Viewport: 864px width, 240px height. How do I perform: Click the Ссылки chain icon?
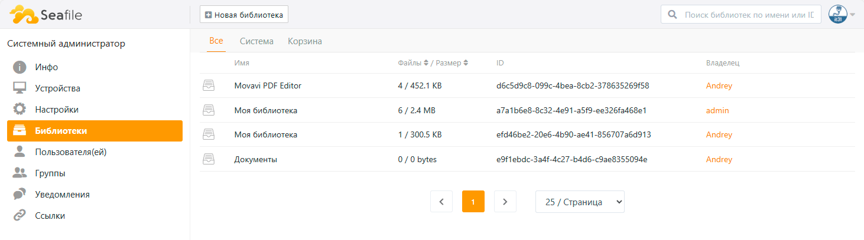20,216
